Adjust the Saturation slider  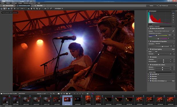163,70
